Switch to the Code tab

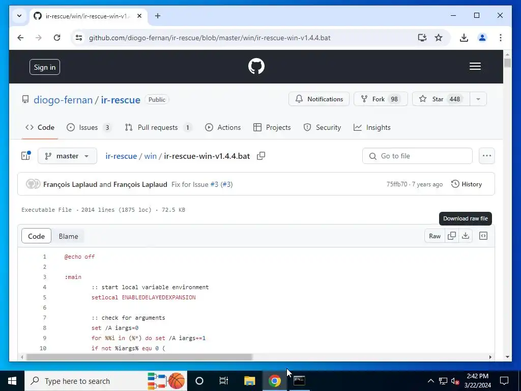pos(40,127)
